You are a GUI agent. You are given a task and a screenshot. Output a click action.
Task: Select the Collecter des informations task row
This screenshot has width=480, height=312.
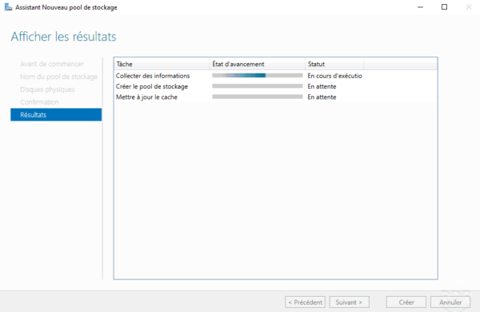(275, 76)
